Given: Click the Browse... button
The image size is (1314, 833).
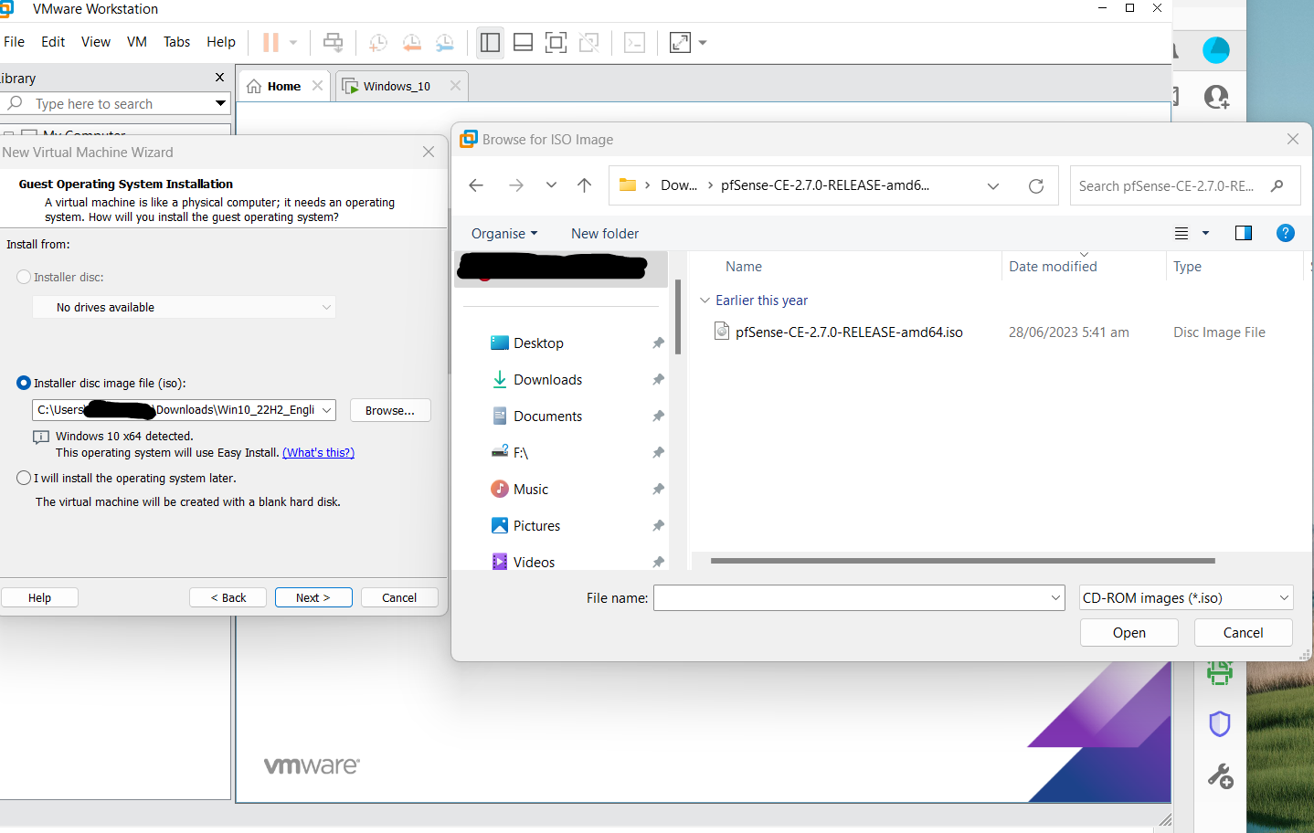Looking at the screenshot, I should coord(390,410).
